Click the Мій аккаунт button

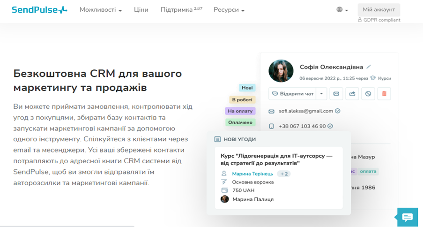[378, 10]
